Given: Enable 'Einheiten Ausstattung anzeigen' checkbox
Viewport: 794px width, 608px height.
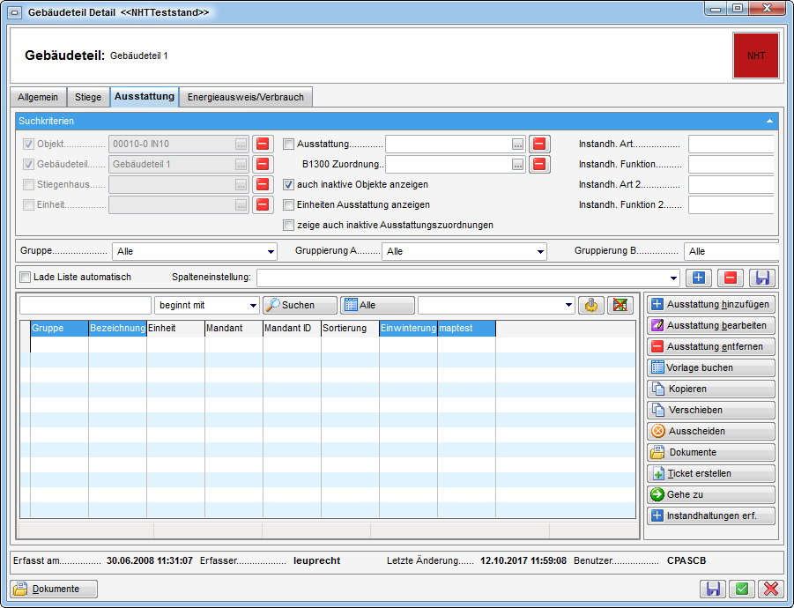Looking at the screenshot, I should (x=289, y=204).
